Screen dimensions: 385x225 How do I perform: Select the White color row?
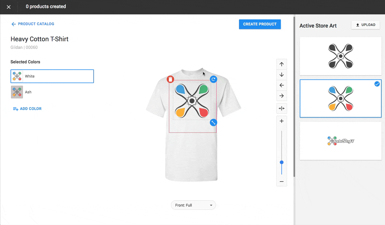coord(52,76)
